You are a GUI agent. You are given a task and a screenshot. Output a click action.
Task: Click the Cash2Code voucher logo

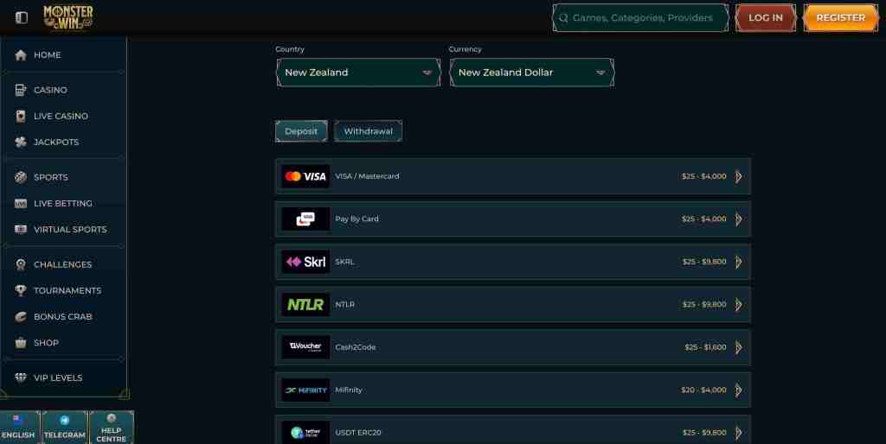coord(305,347)
